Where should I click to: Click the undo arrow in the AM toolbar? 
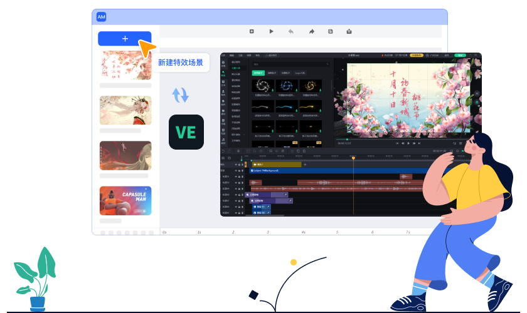pyautogui.click(x=290, y=31)
